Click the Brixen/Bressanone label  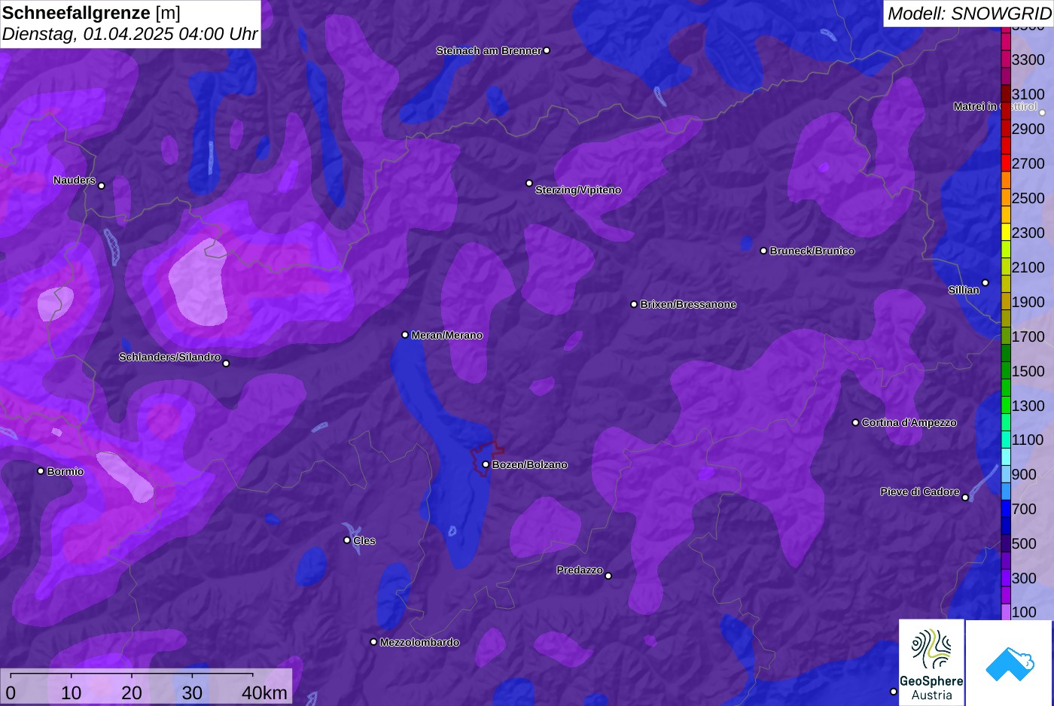688,304
